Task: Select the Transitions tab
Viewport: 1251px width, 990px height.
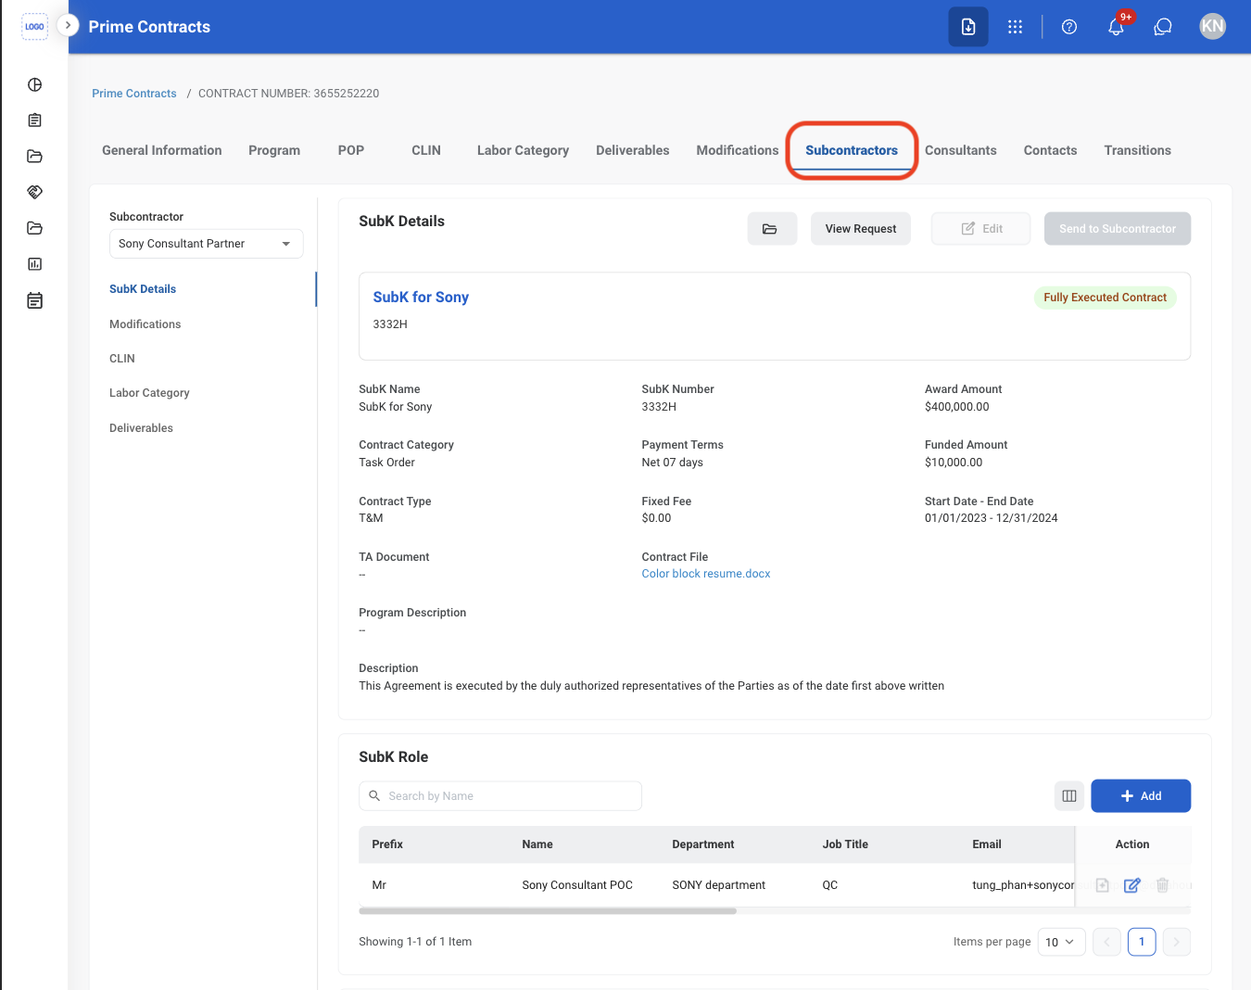Action: 1138,150
